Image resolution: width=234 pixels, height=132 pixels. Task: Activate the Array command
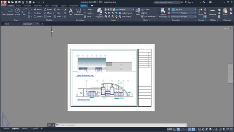click(x=57, y=16)
